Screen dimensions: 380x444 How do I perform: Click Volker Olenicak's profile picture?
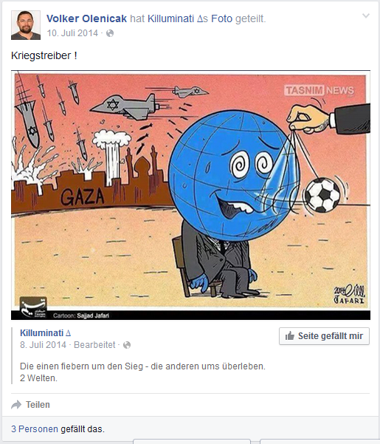coord(26,25)
